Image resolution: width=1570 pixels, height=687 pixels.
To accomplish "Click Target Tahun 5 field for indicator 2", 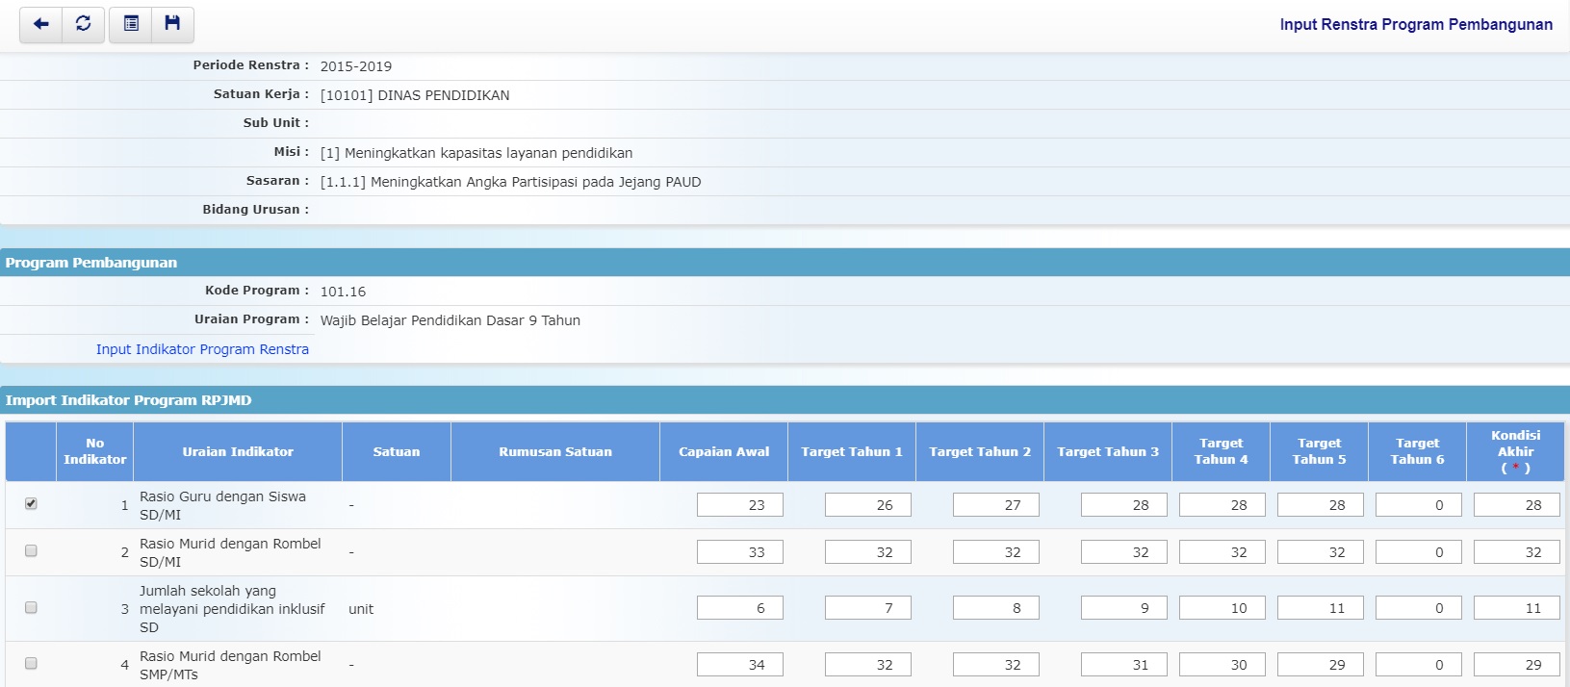I will pos(1320,552).
